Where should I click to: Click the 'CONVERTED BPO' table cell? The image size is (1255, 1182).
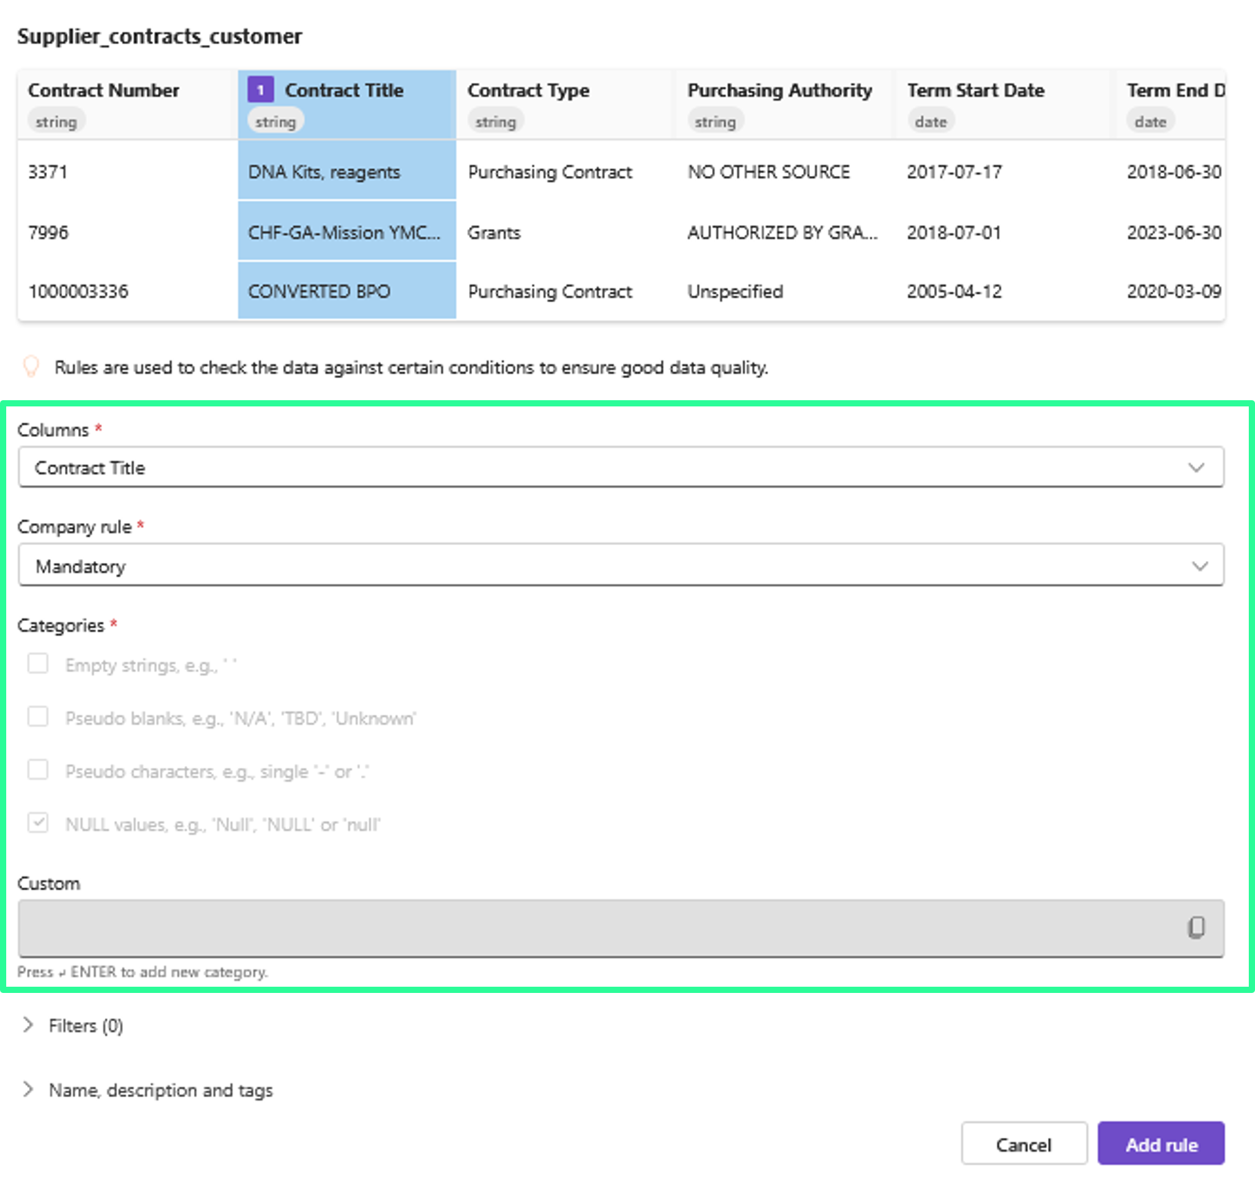(319, 291)
